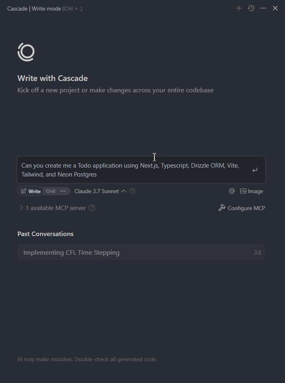Attach an Image to the prompt
The image size is (285, 383).
[x=251, y=191]
